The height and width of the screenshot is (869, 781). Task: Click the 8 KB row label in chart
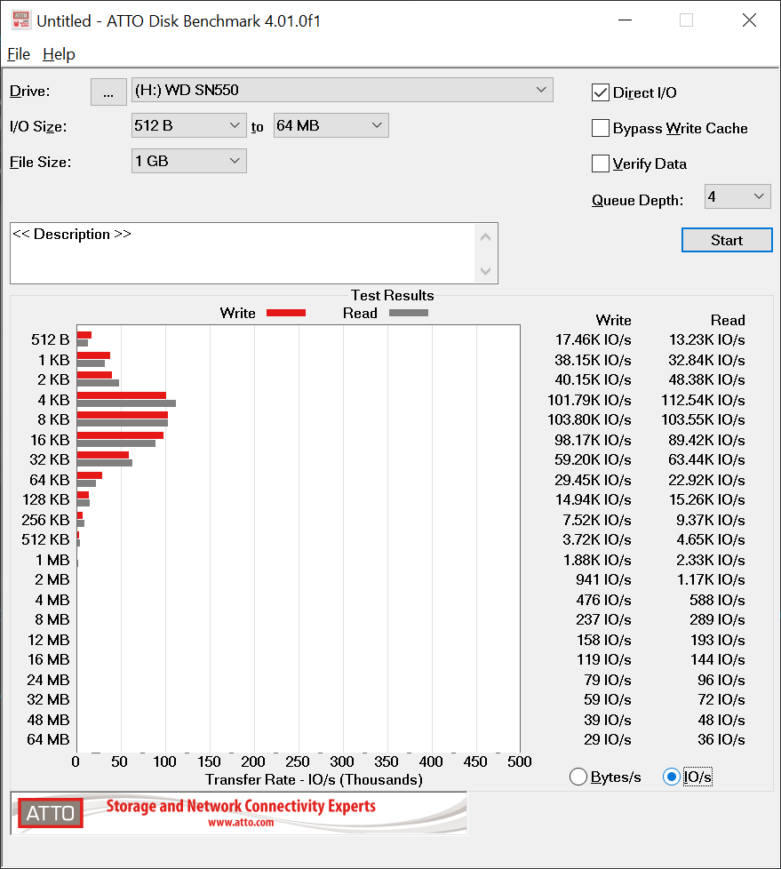(54, 419)
